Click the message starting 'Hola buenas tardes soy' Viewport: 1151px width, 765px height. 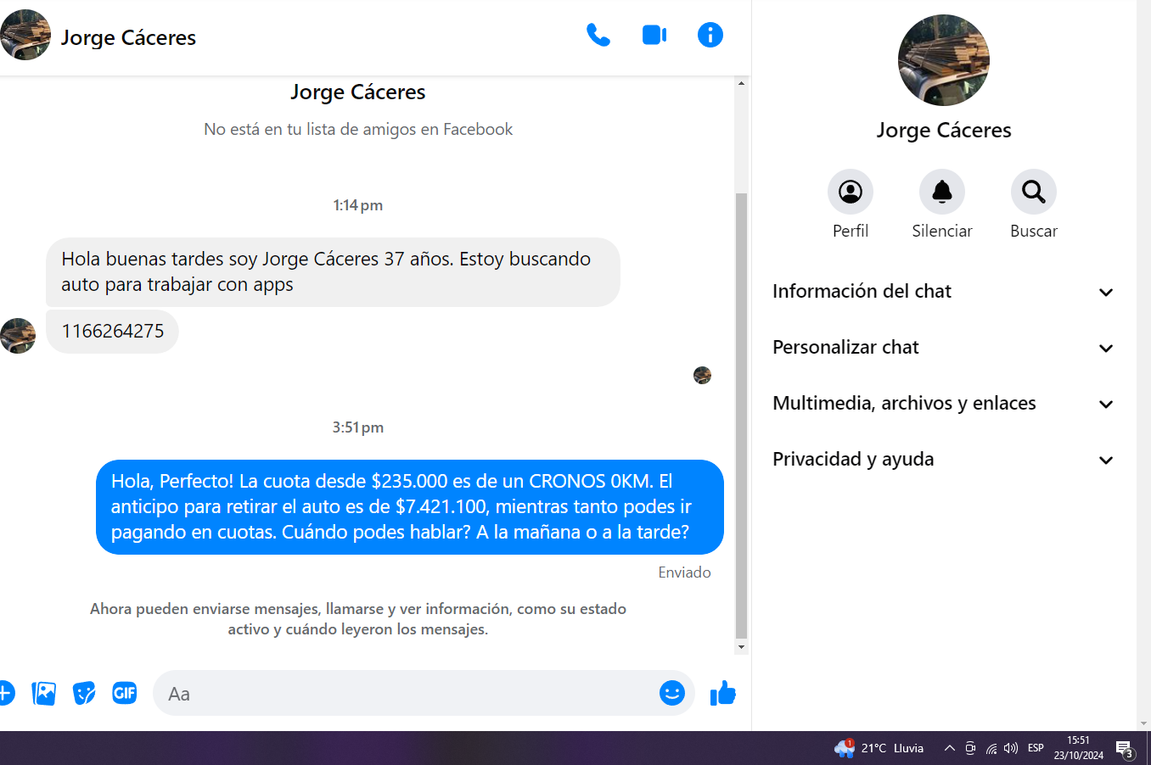tap(333, 272)
